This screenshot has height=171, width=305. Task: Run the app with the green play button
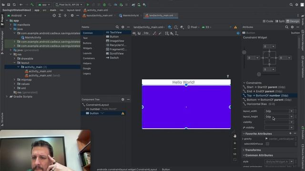click(x=88, y=5)
